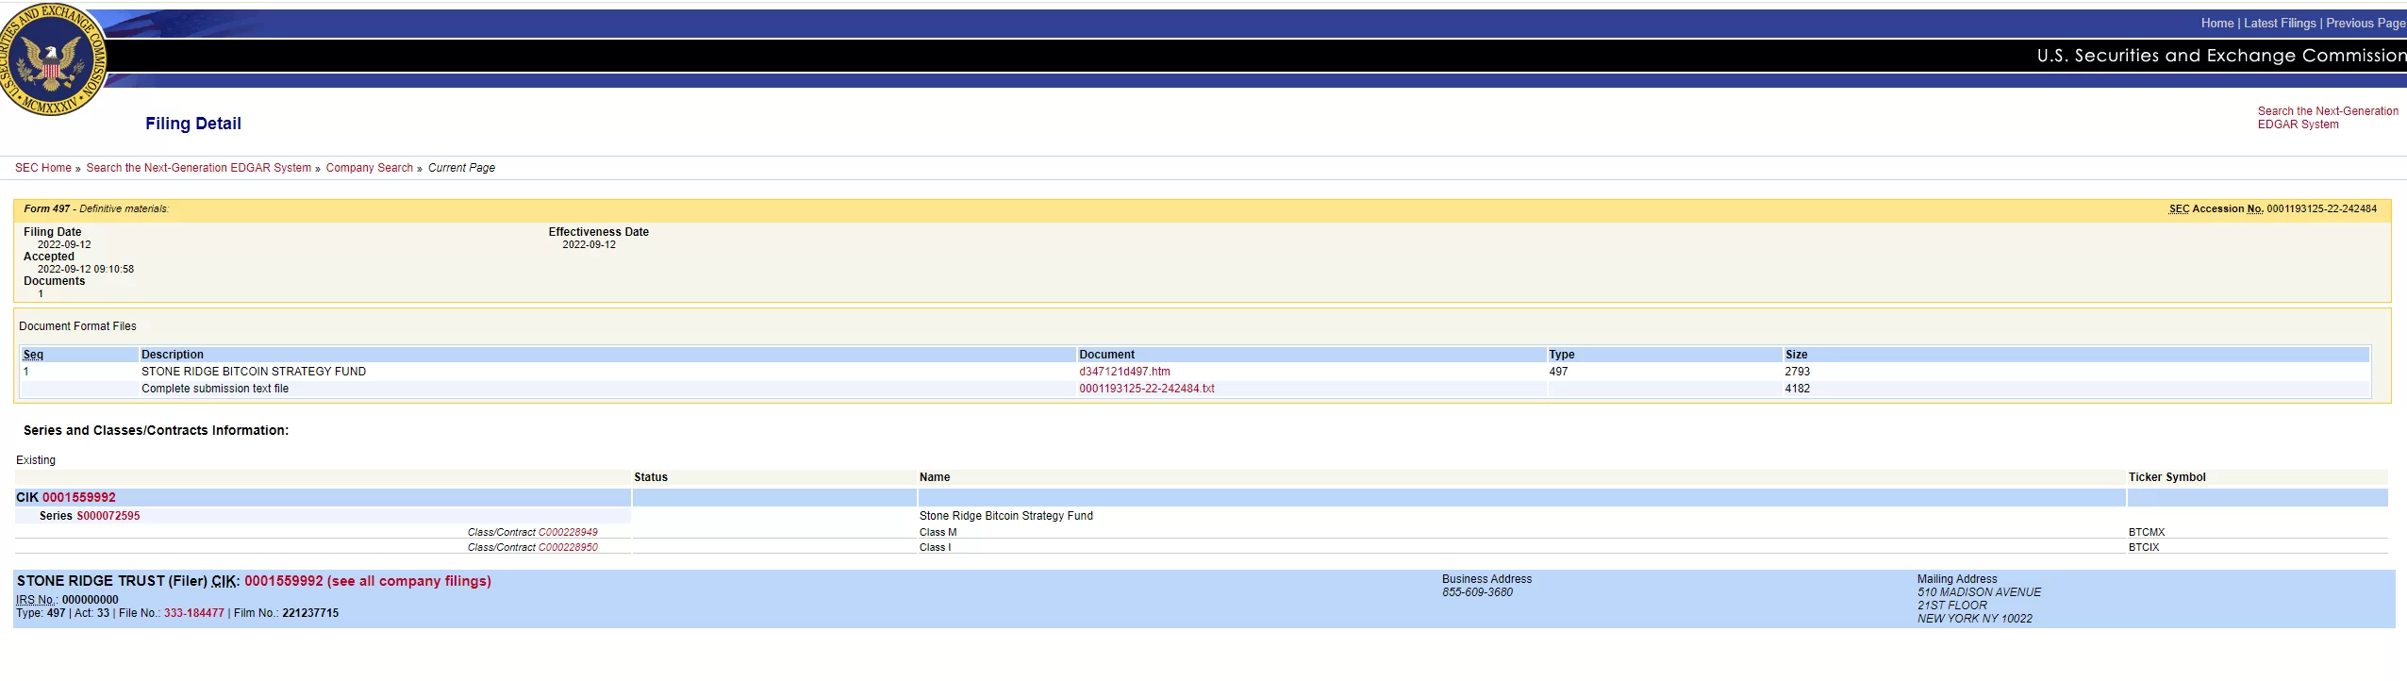Open File No. 333-184477

[193, 613]
